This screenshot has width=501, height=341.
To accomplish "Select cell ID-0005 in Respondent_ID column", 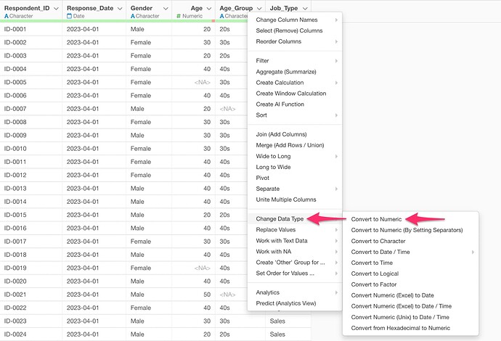I will tap(15, 82).
